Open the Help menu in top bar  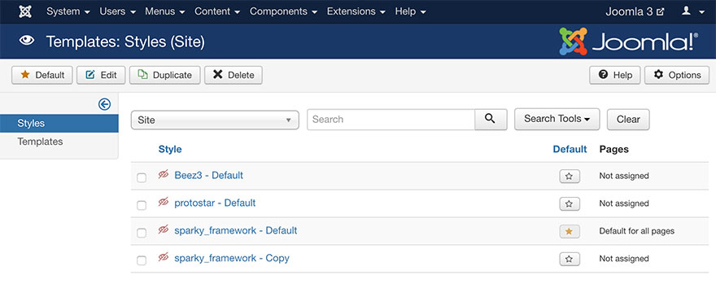[x=411, y=11]
